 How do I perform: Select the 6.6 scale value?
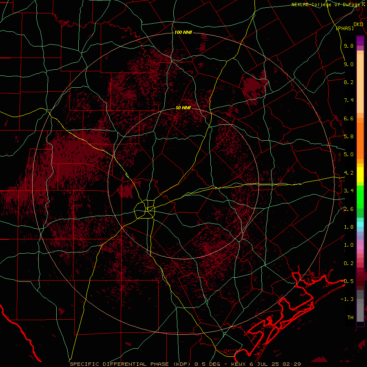click(x=349, y=118)
